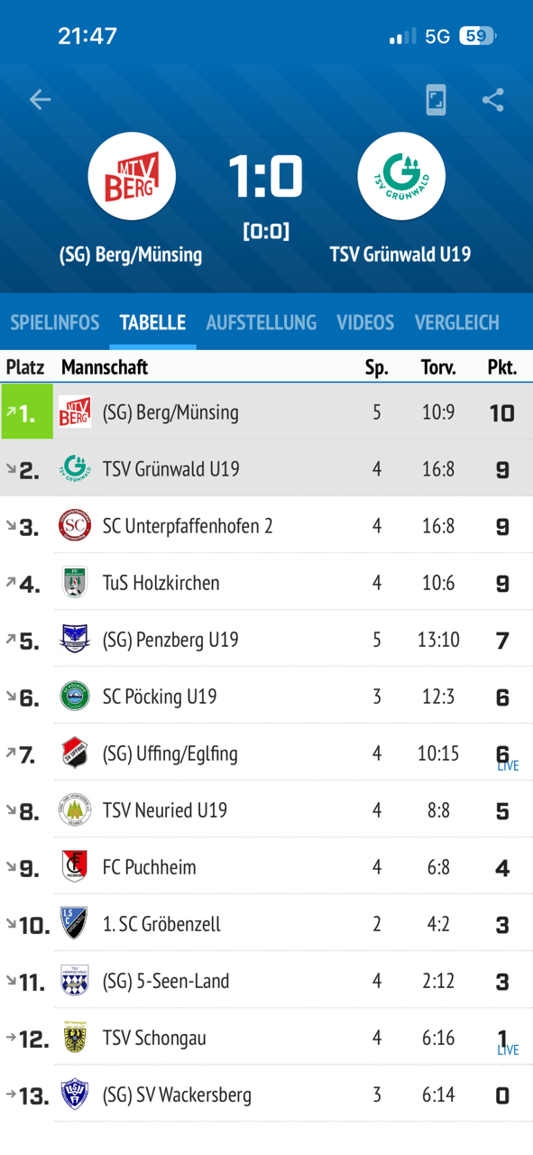This screenshot has height=1155, width=533.
Task: Tap the 1:0 match score
Action: coord(265,175)
